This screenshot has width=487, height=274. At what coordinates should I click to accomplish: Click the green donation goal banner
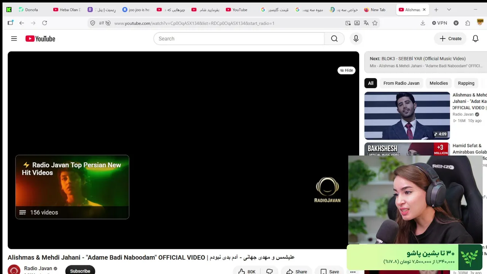(x=414, y=258)
